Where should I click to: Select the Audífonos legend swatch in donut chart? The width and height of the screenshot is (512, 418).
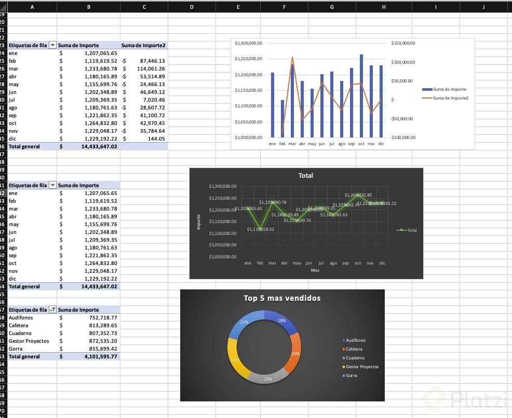click(x=344, y=340)
